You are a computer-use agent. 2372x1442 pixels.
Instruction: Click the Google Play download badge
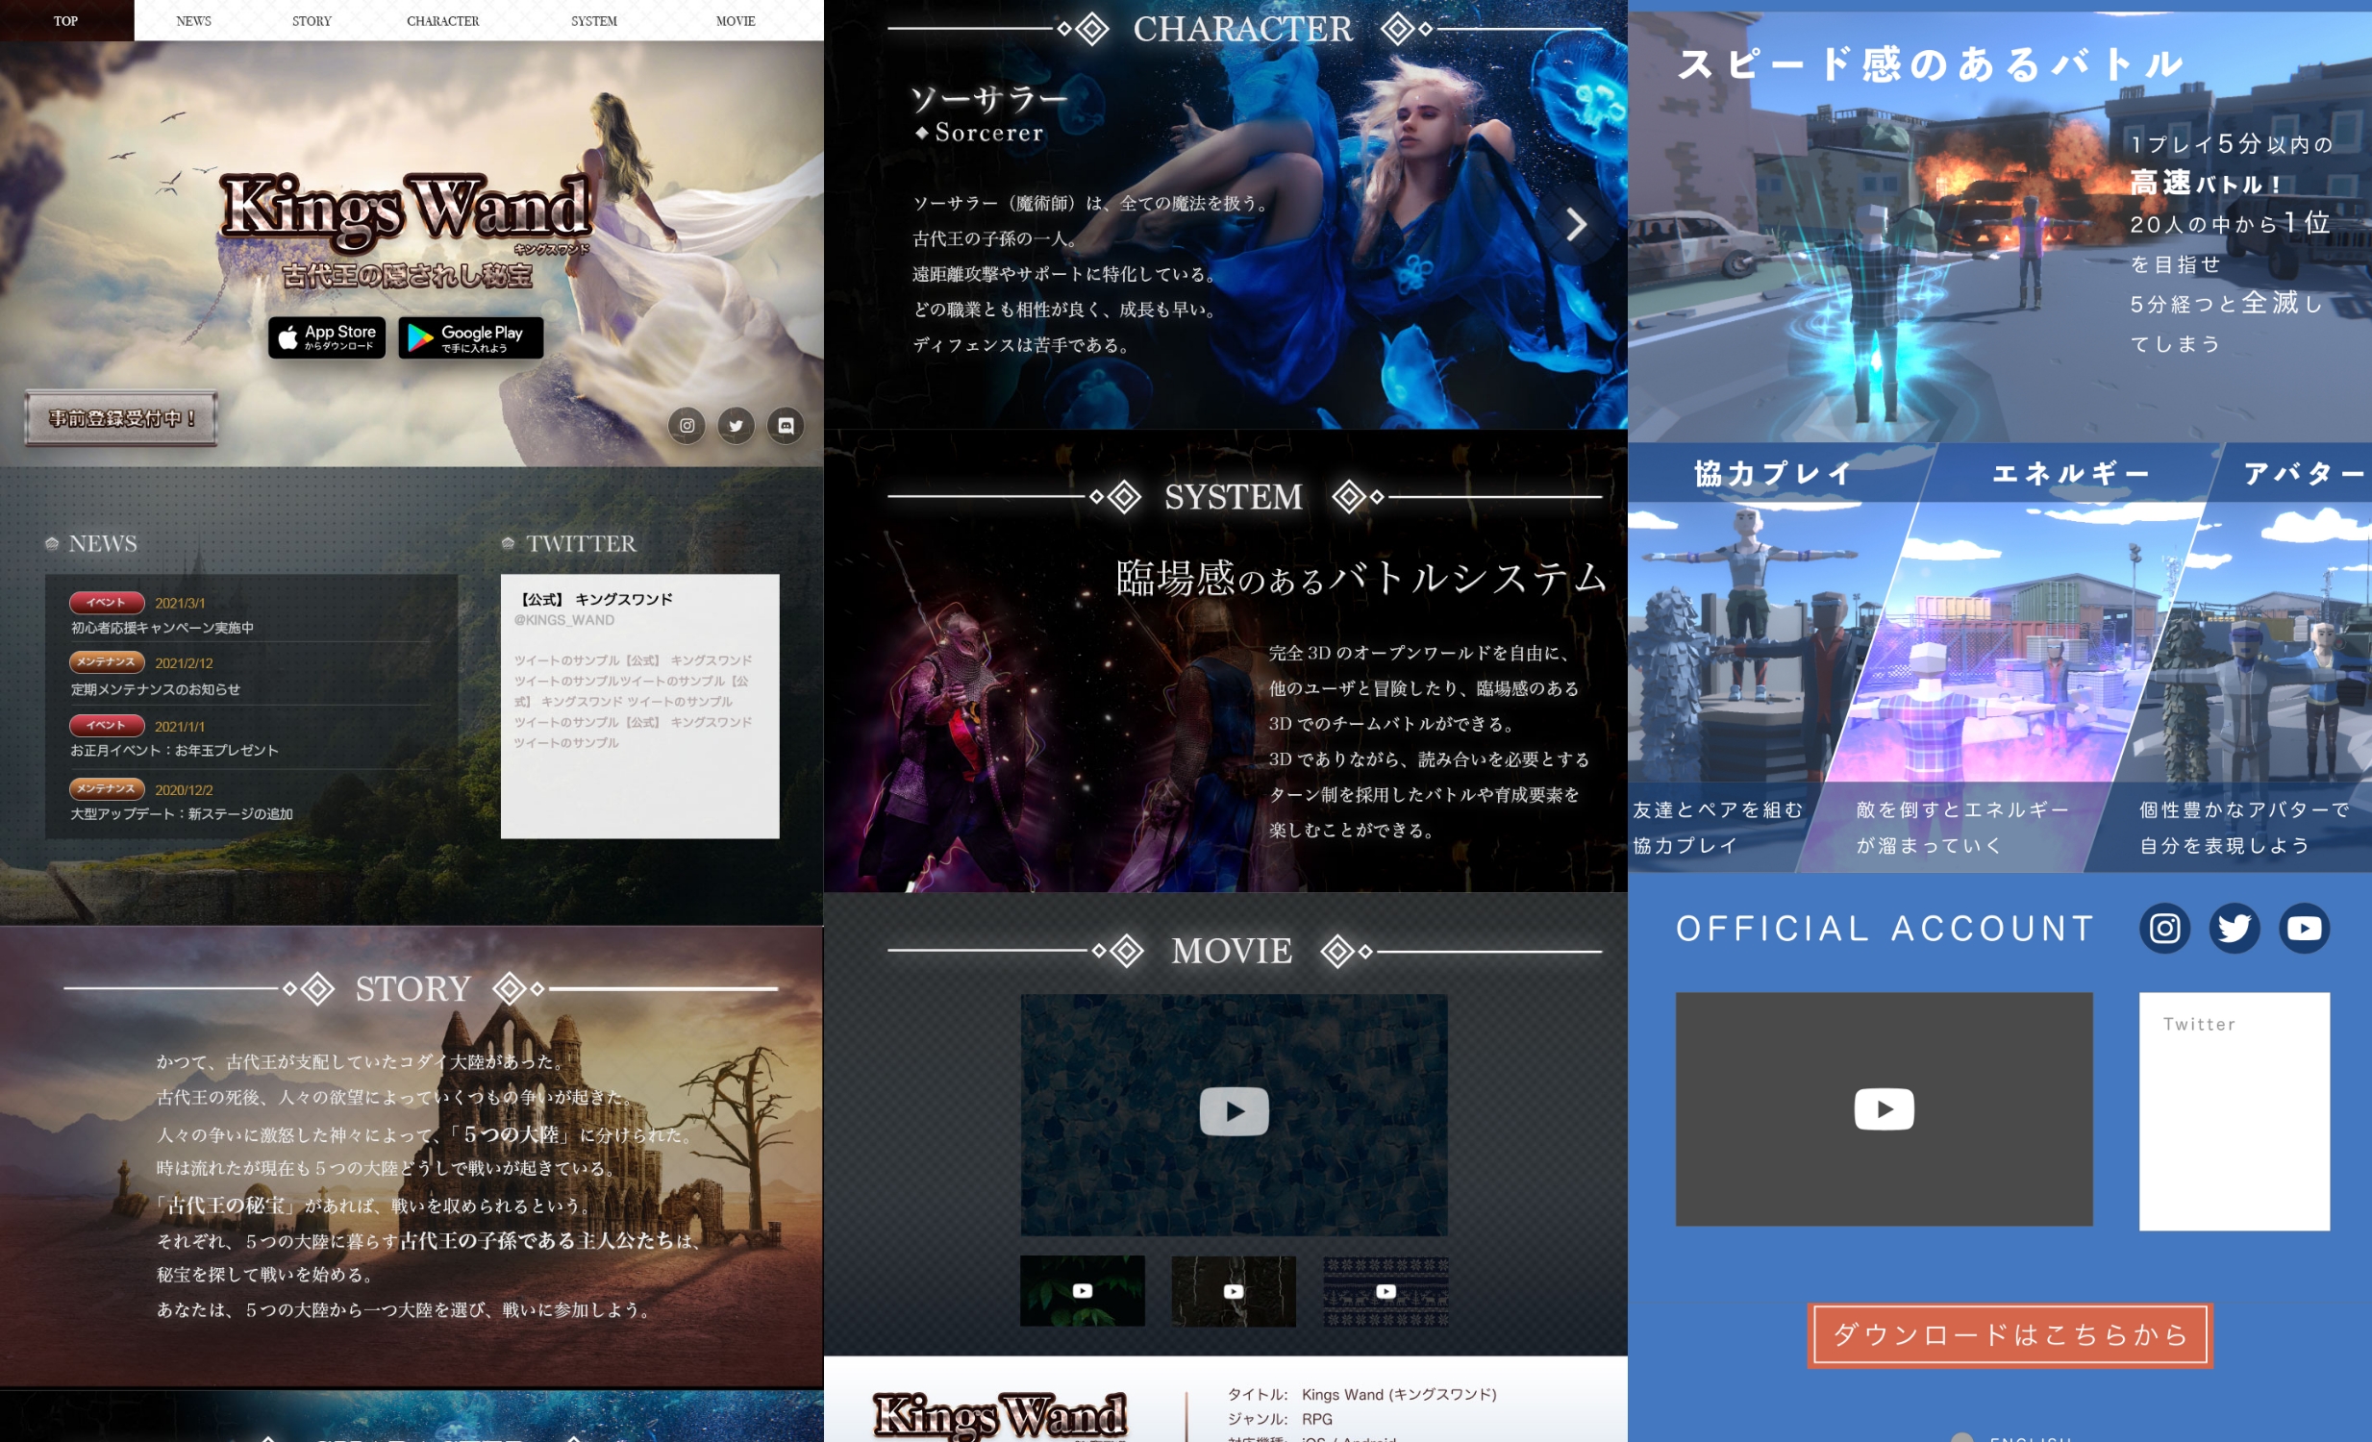[471, 337]
